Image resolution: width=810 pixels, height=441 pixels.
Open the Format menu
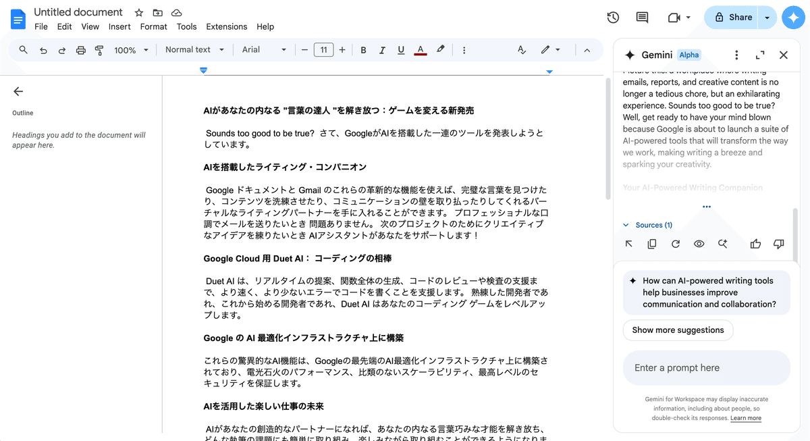click(x=153, y=27)
